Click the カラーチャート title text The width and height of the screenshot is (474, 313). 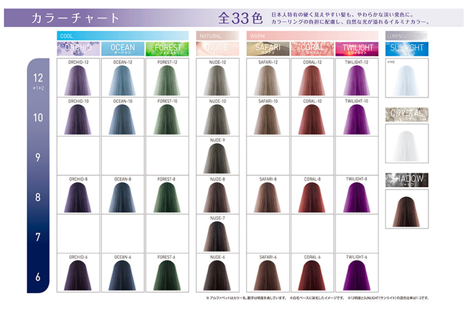(x=75, y=18)
